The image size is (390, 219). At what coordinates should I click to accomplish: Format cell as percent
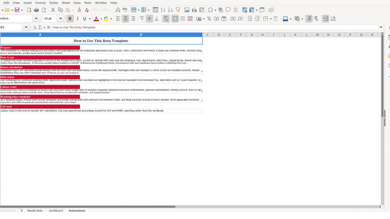[209, 19]
